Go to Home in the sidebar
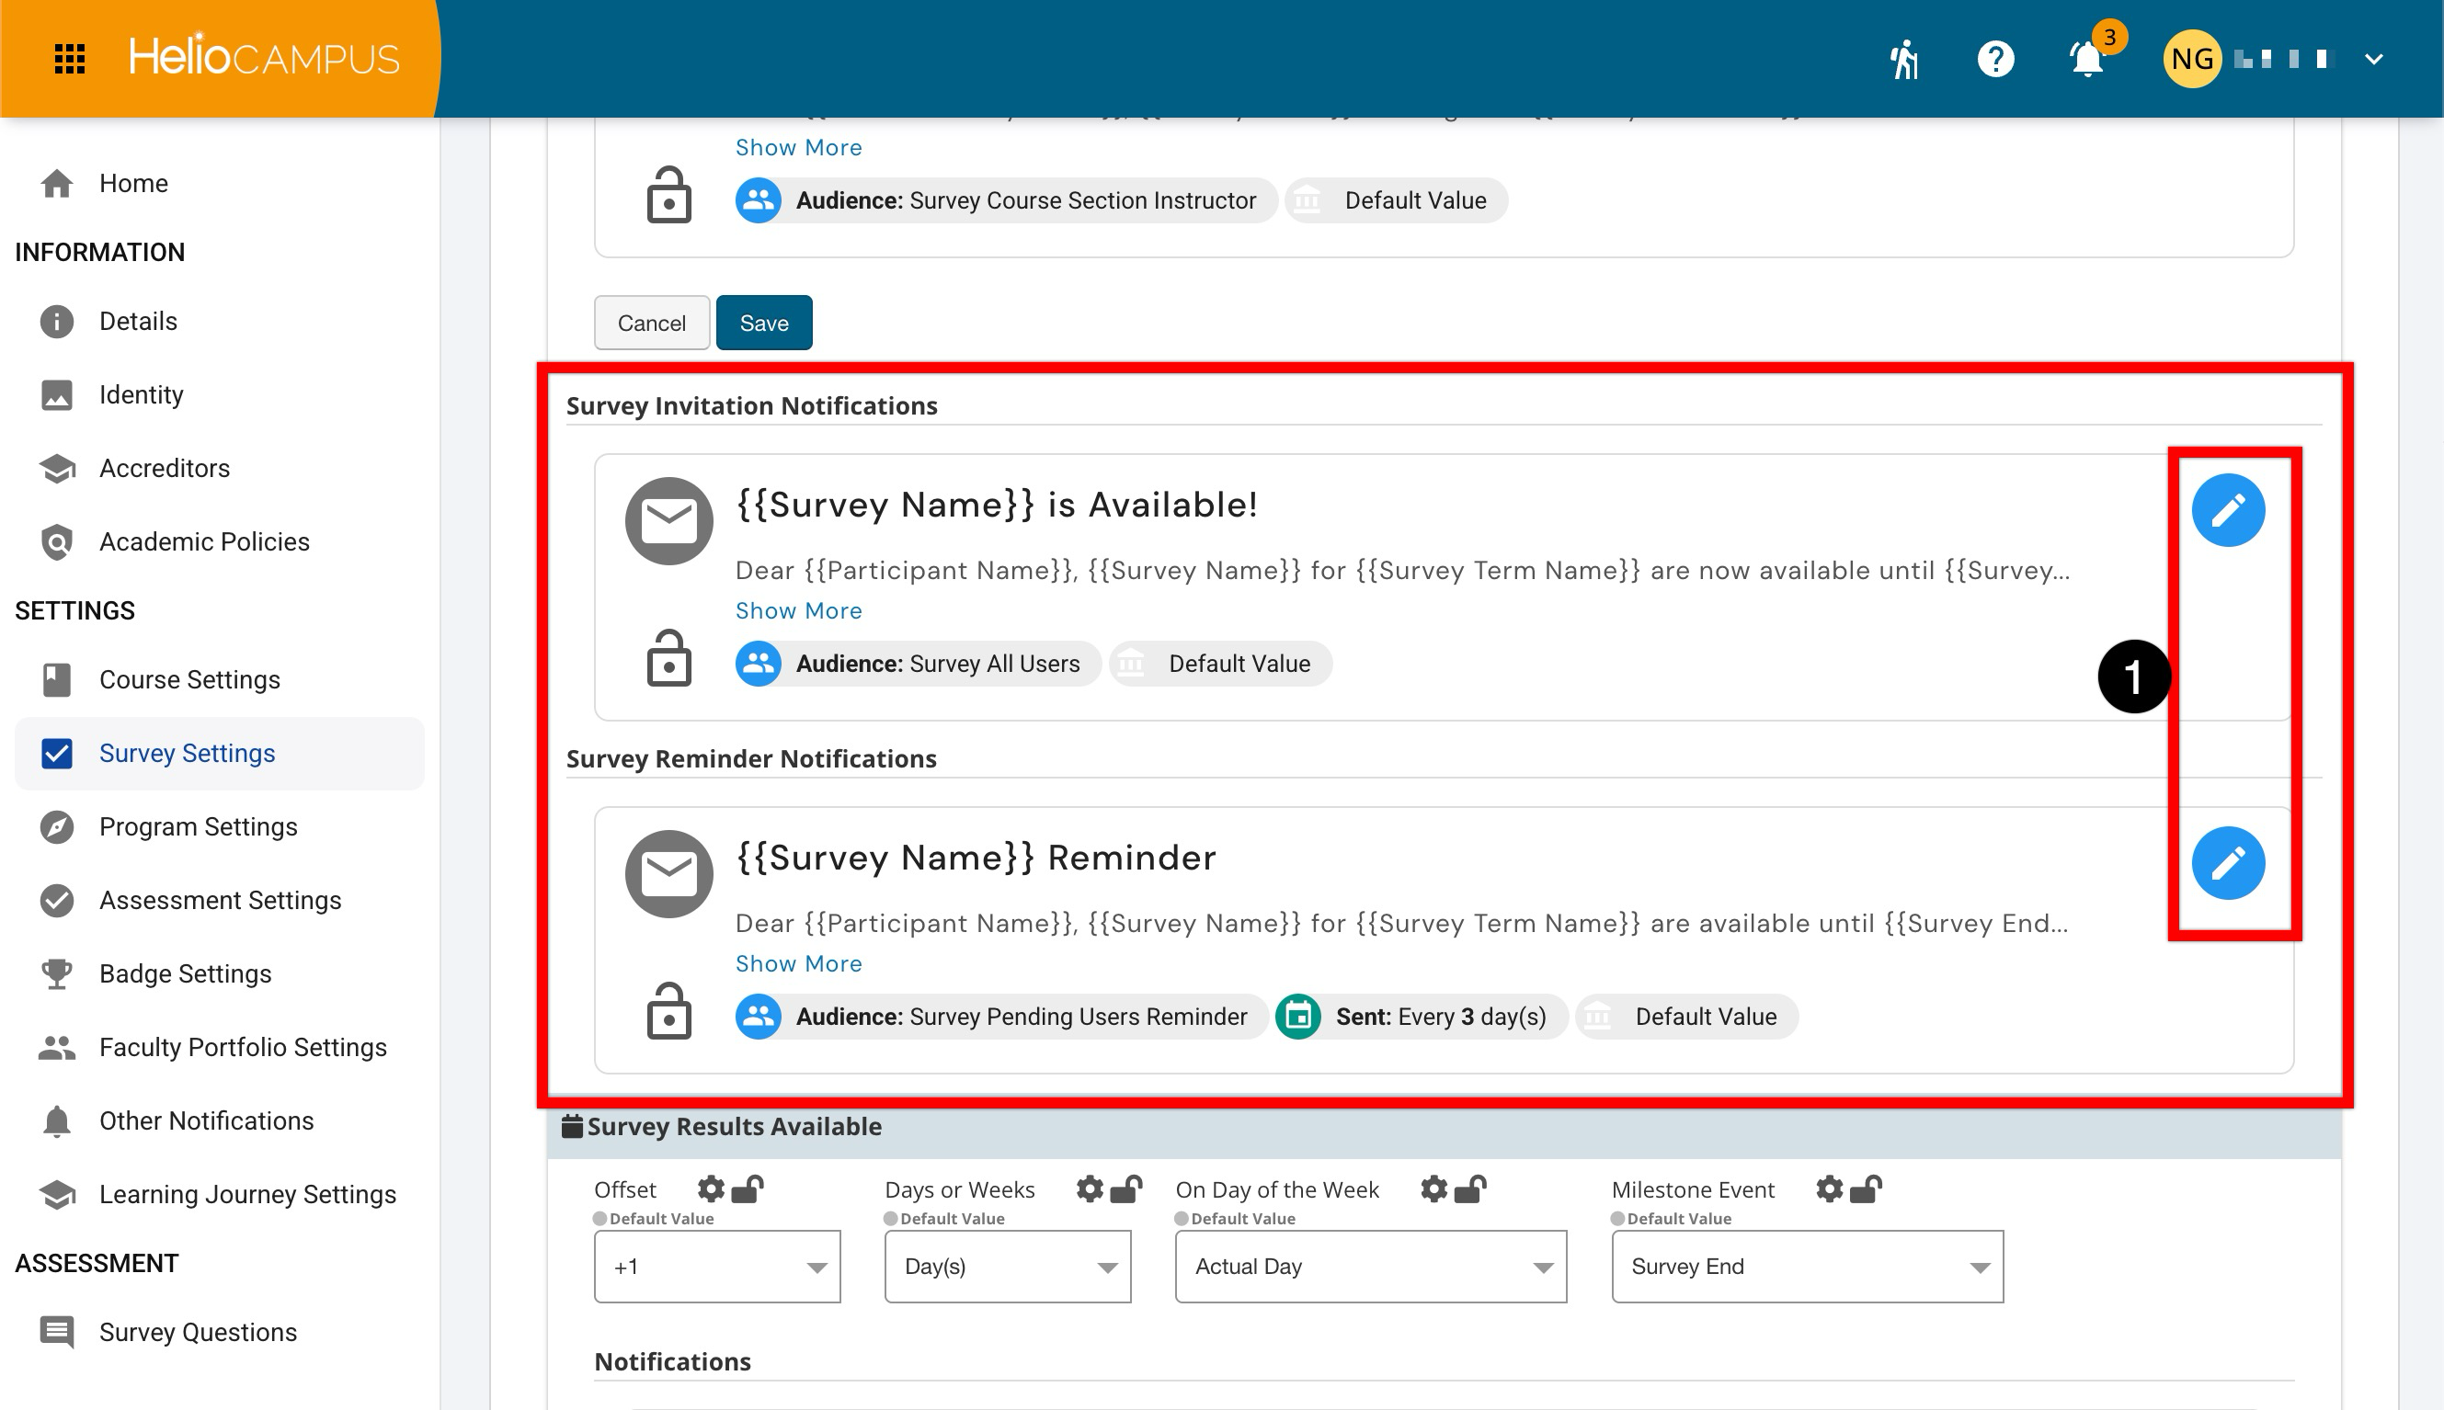The width and height of the screenshot is (2444, 1410). click(x=219, y=183)
